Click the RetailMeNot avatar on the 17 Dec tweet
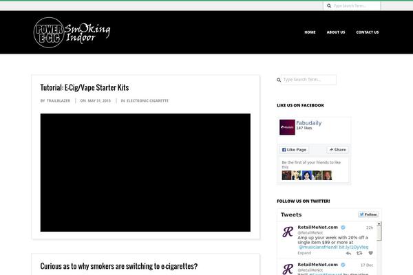Screen dimensions: 413x275 tap(288, 269)
